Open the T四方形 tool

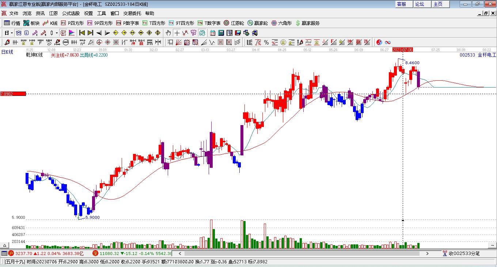154,23
